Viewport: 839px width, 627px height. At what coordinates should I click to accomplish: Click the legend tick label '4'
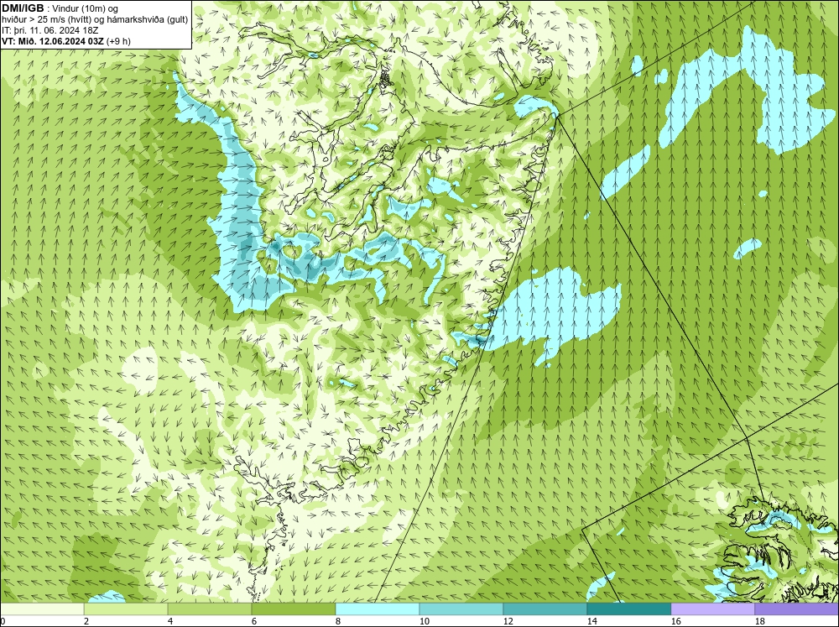click(x=170, y=621)
